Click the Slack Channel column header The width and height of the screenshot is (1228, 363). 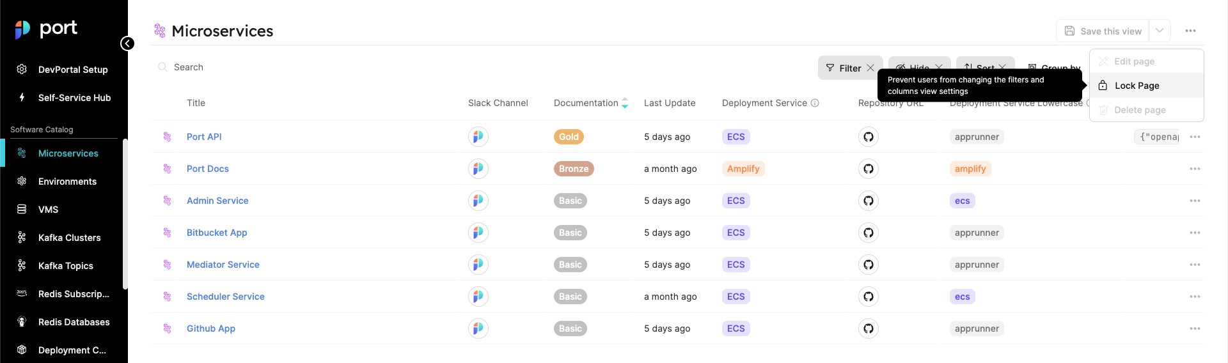coord(498,103)
